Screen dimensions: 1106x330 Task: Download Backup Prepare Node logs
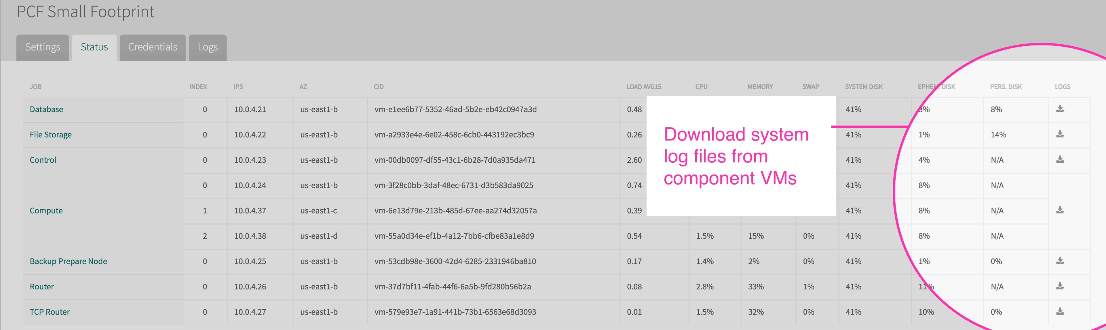tap(1060, 261)
